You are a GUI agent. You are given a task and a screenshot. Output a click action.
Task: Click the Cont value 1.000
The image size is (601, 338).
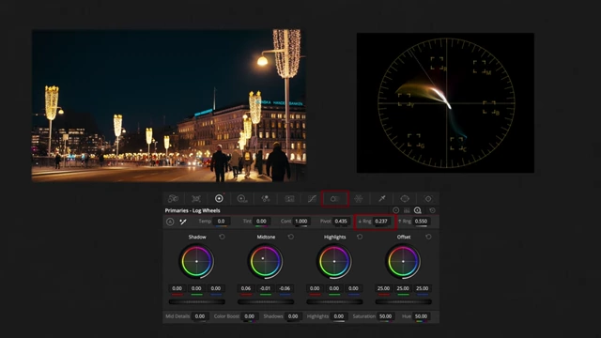pyautogui.click(x=301, y=222)
